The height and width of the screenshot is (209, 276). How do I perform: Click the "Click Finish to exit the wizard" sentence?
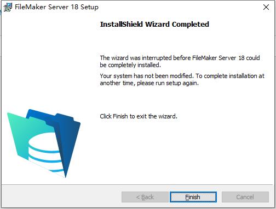(139, 116)
